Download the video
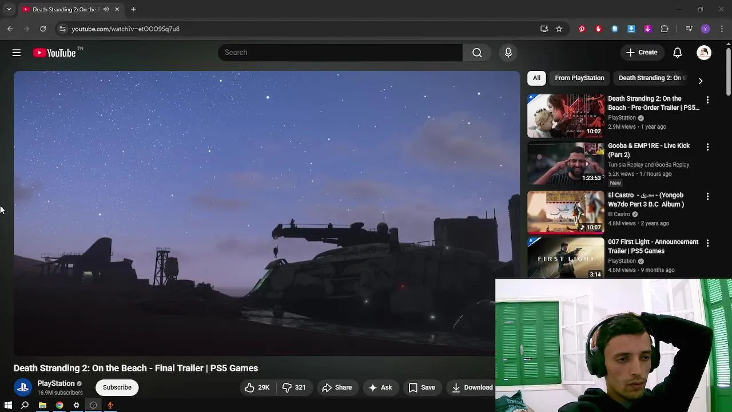The image size is (732, 412). (x=472, y=387)
